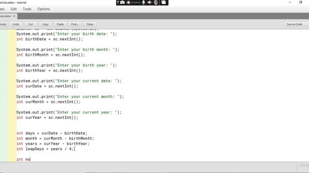Click the 'Enter your birth year: ' print line
309x173 pixels.
click(x=67, y=65)
